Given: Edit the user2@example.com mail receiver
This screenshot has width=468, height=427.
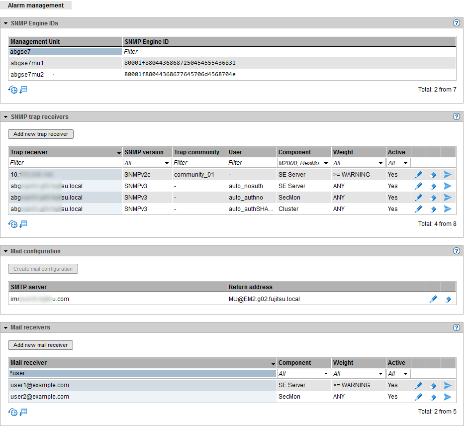Looking at the screenshot, I should 418,397.
